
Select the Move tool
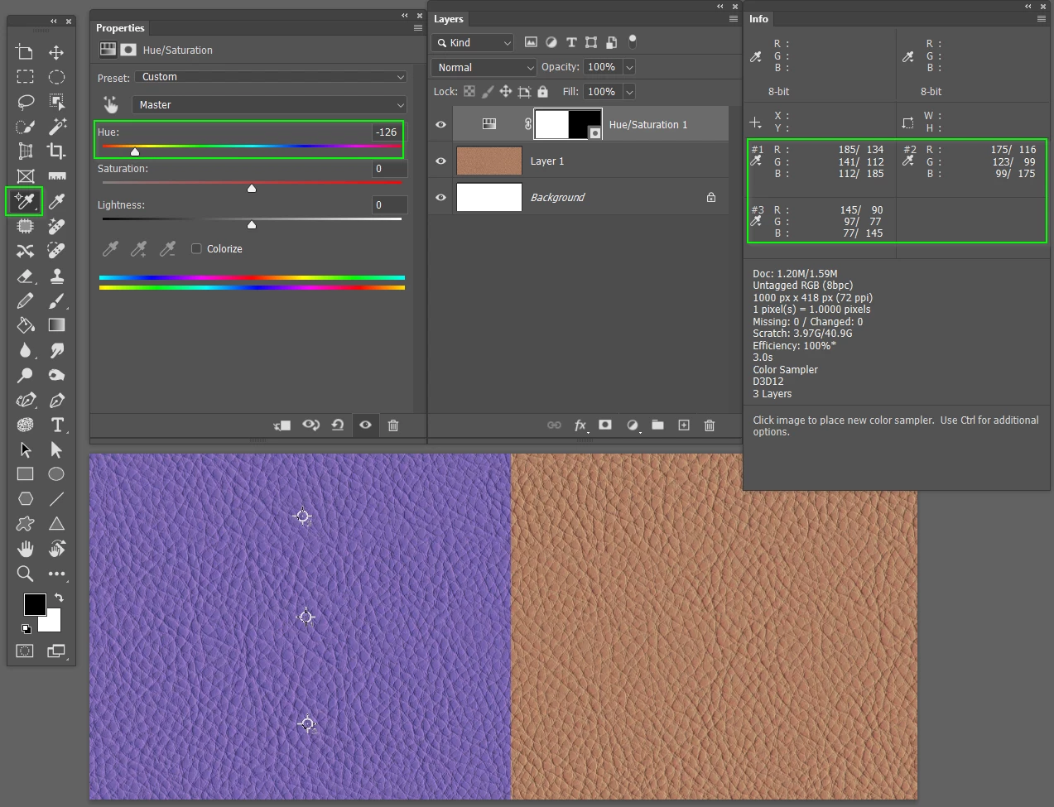(56, 52)
